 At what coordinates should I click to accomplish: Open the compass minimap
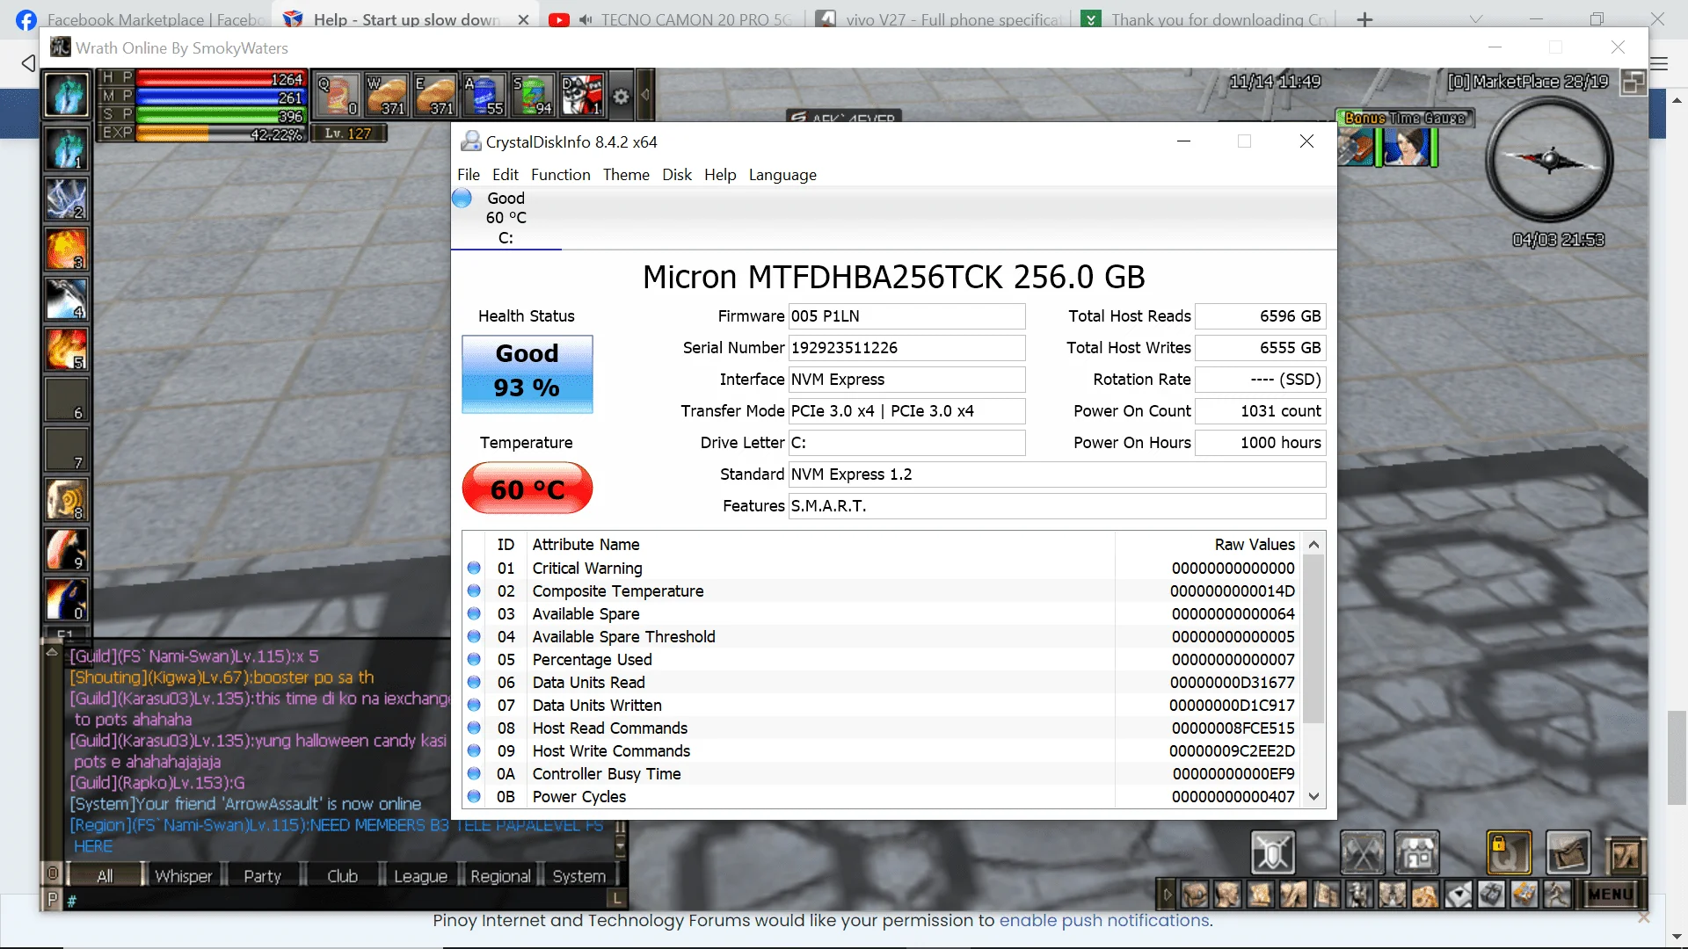point(1549,160)
